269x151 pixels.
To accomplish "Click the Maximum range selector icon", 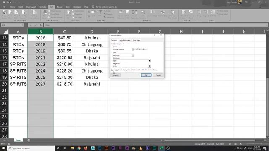I will (150, 66).
